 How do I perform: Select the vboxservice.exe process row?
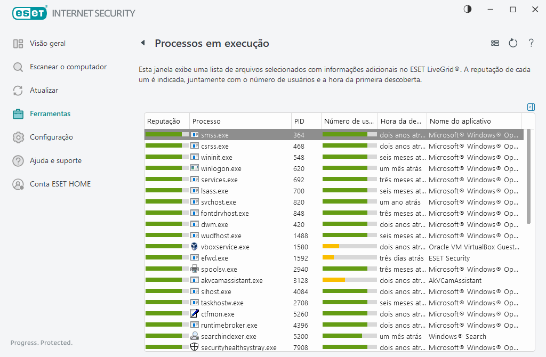tap(240, 247)
